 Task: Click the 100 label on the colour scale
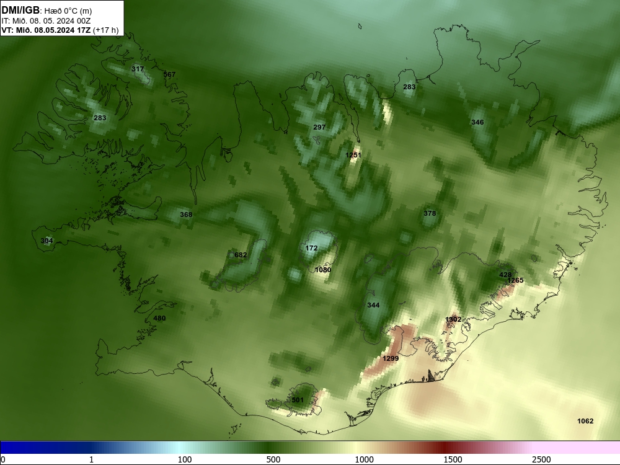[x=185, y=459]
